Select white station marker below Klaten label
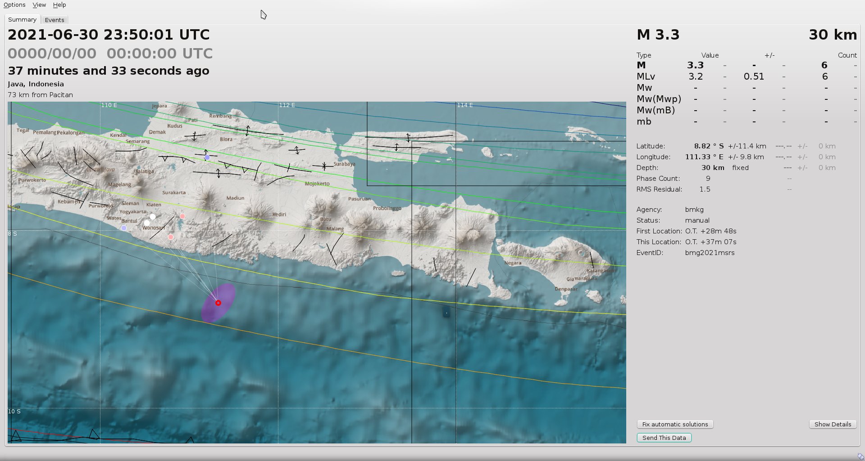 [153, 217]
